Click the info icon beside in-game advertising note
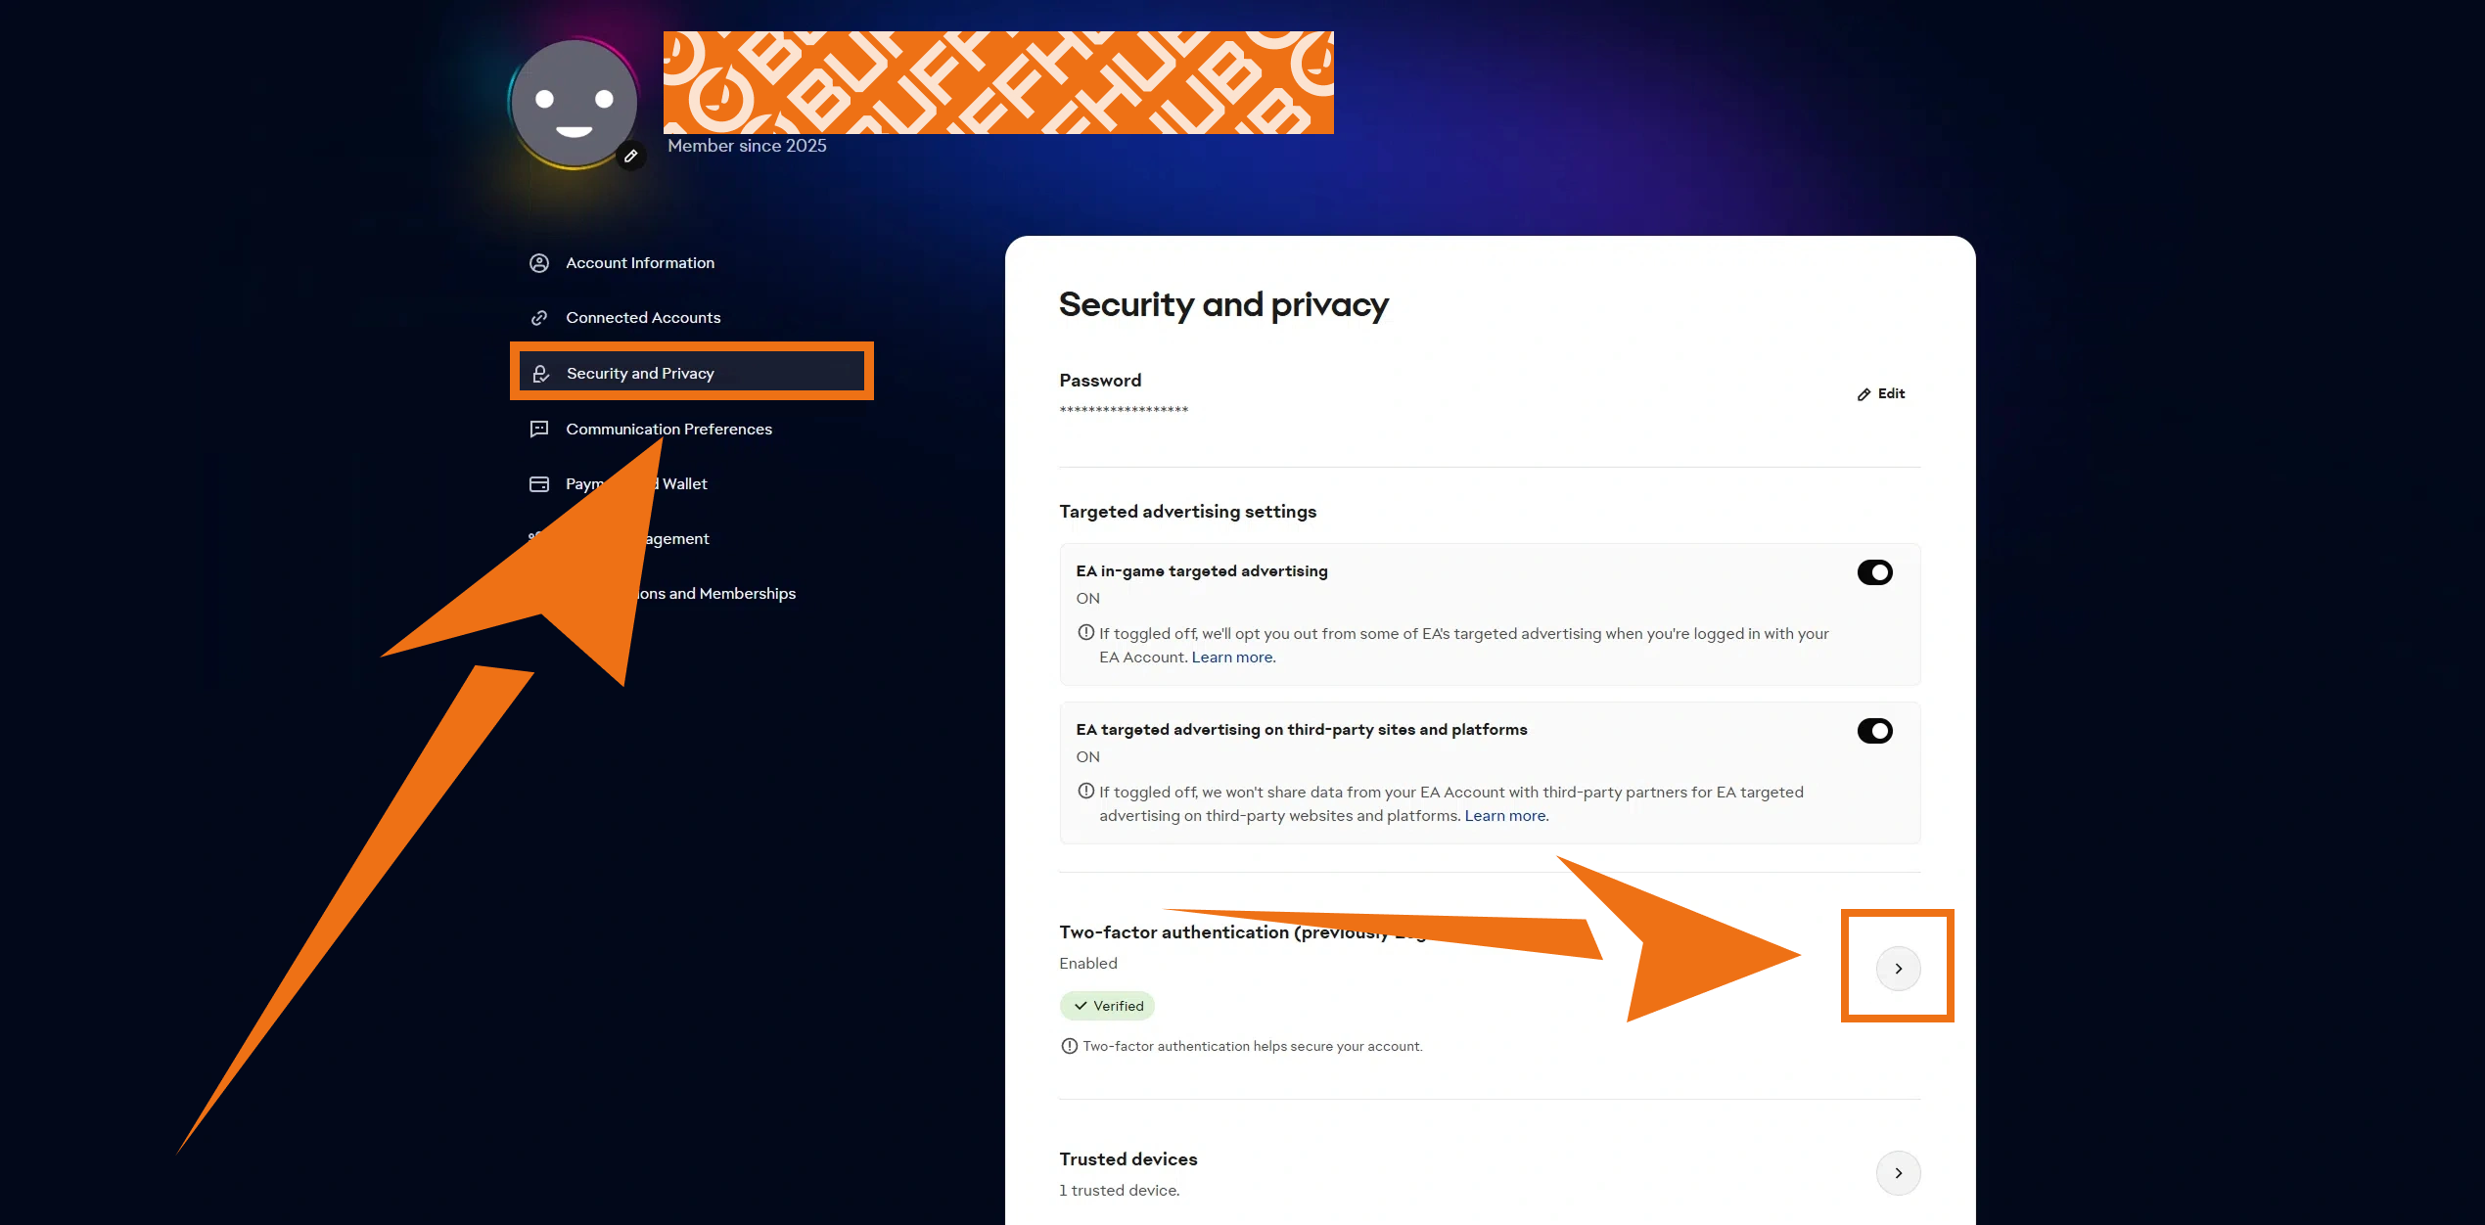Image resolution: width=2485 pixels, height=1225 pixels. coord(1085,633)
